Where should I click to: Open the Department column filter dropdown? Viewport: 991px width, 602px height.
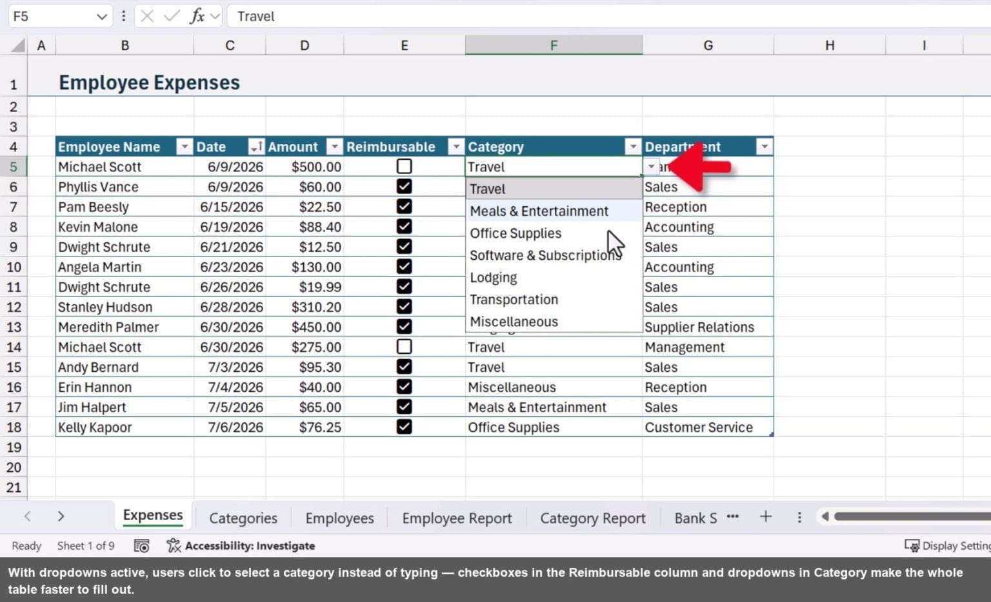coord(765,147)
